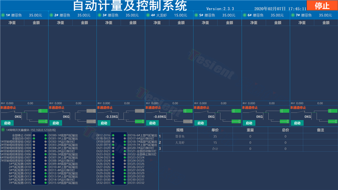Toggle DI01 全部启动 indicator light
338x190 pixels.
click(34, 138)
